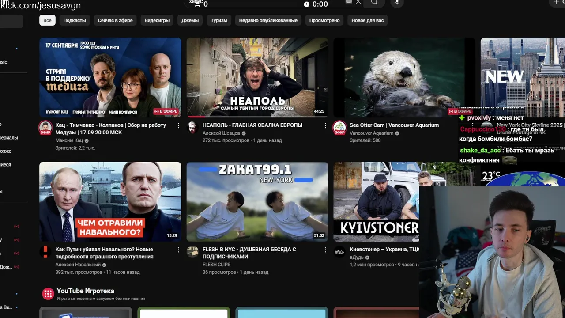Open the YouTube Игротека section heading
Viewport: 565px width, 318px height.
click(85, 291)
